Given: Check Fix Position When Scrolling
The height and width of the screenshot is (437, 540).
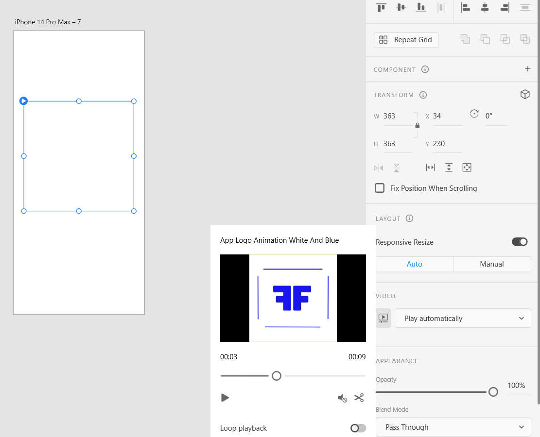Looking at the screenshot, I should pyautogui.click(x=380, y=188).
